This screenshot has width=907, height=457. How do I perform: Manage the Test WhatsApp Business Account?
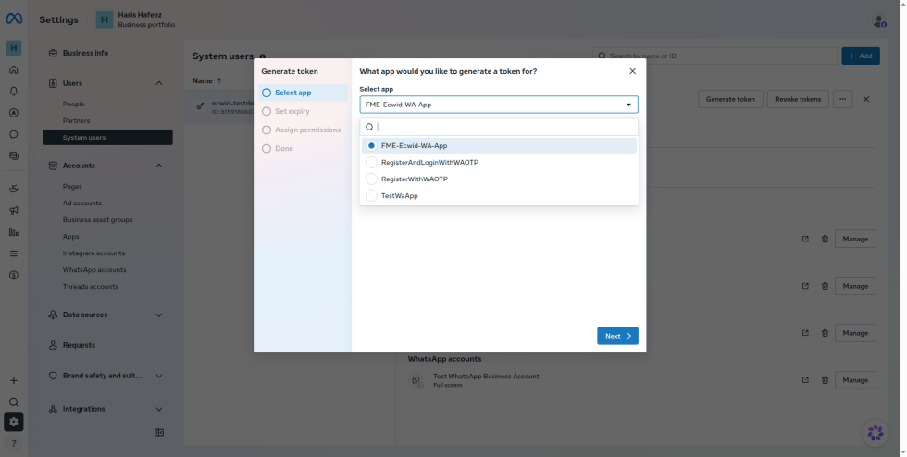(855, 380)
